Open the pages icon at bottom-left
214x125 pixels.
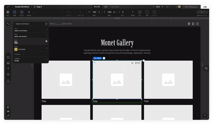tap(8, 107)
